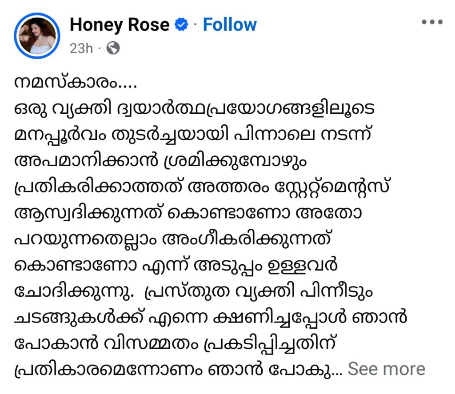Open the three-dot post options menu

(x=432, y=22)
